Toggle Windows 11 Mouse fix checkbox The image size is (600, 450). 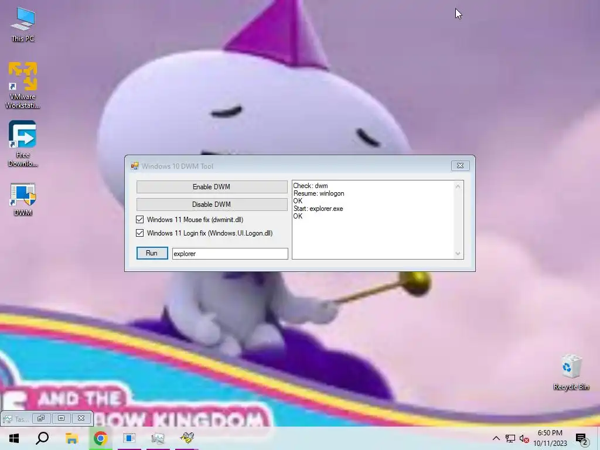139,220
